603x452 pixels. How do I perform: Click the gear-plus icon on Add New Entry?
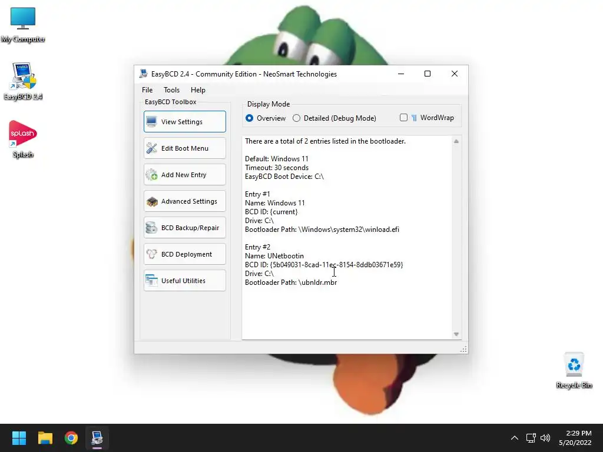coord(151,174)
